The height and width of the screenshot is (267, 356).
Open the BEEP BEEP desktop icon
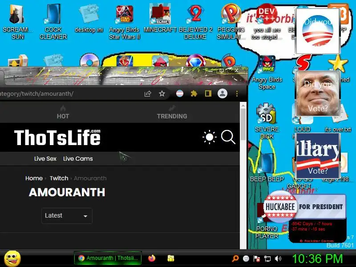pos(267,168)
